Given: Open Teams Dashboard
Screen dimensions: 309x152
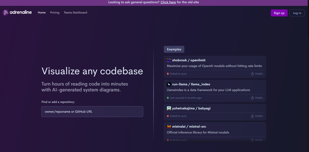Looking at the screenshot, I should point(75,12).
